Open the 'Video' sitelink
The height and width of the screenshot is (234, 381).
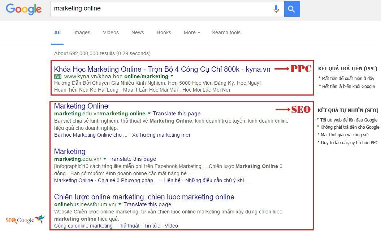click(171, 226)
